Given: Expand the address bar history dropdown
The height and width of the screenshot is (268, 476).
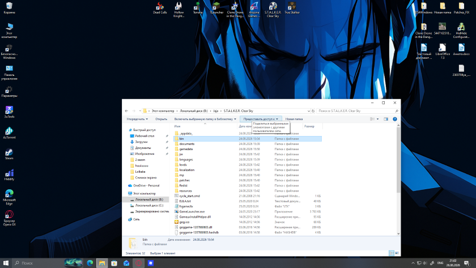Looking at the screenshot, I should tap(309, 111).
